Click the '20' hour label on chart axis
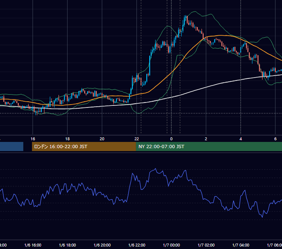This screenshot has height=249, width=282. point(102,139)
